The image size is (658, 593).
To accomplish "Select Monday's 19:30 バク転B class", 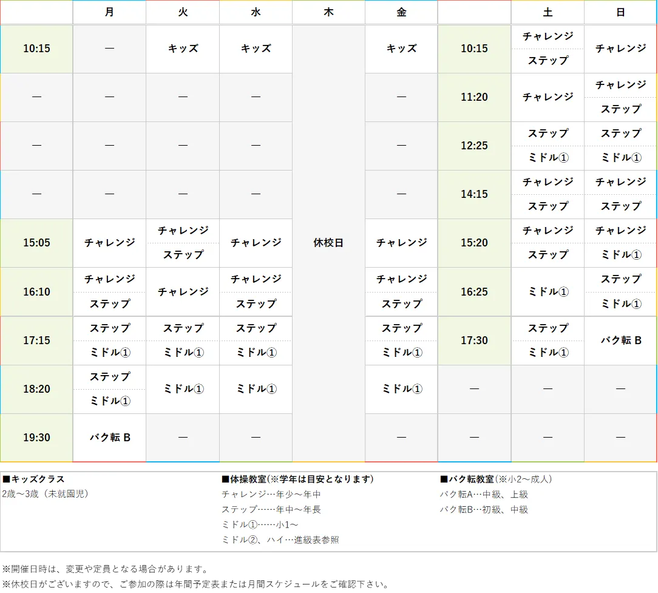I will point(109,437).
